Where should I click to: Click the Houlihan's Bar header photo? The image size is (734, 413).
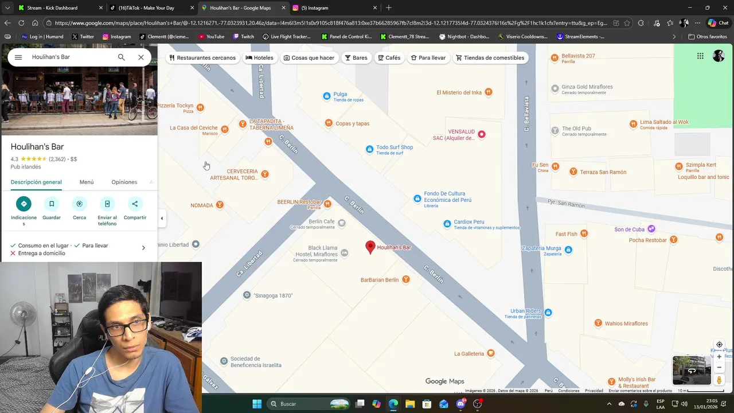click(x=79, y=102)
